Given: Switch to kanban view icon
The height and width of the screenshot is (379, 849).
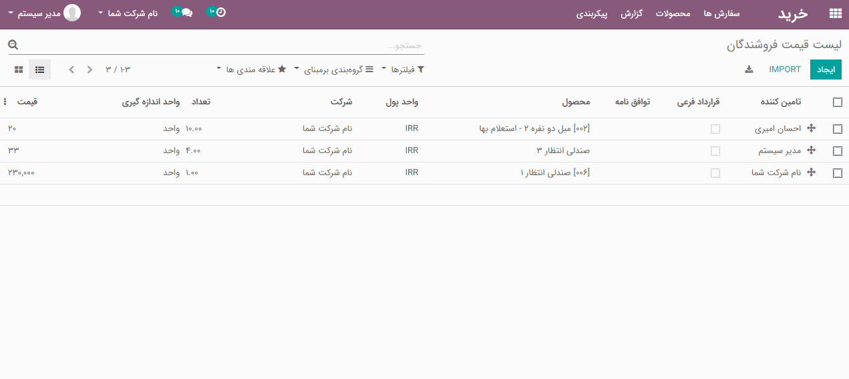Looking at the screenshot, I should [19, 70].
